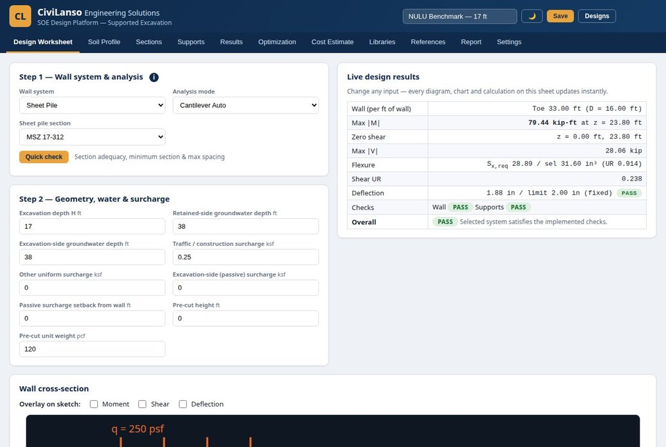Toggle dark mode with the moon icon

click(532, 16)
